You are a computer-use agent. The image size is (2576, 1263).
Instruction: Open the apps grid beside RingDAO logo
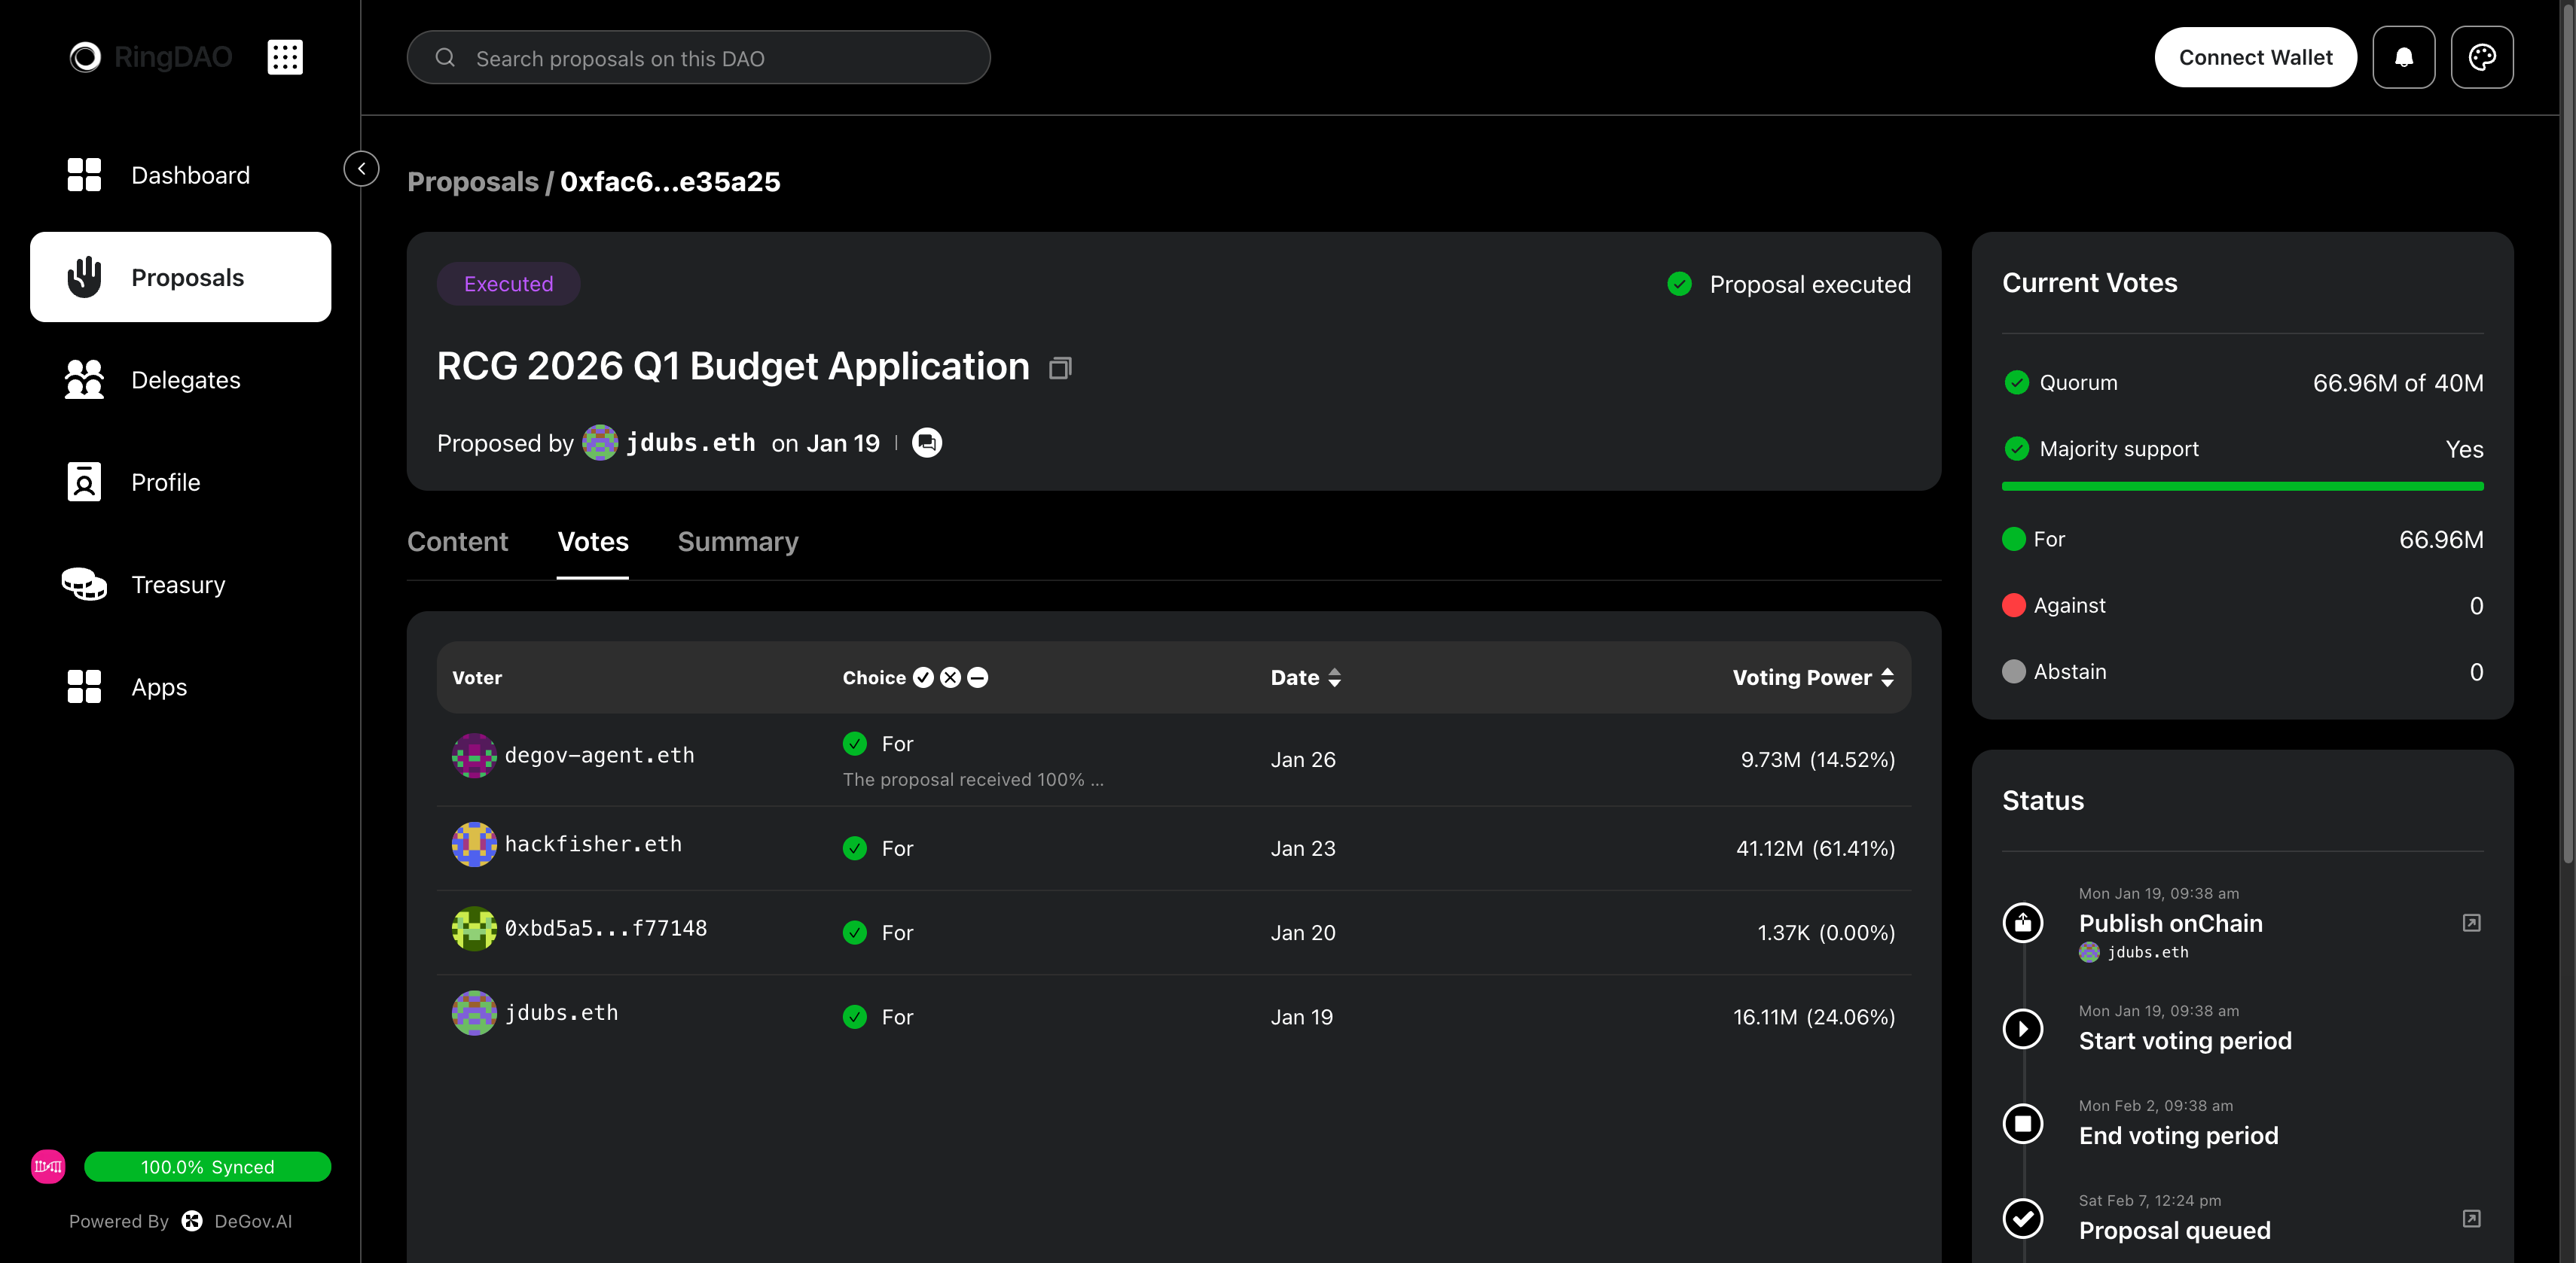pos(285,57)
